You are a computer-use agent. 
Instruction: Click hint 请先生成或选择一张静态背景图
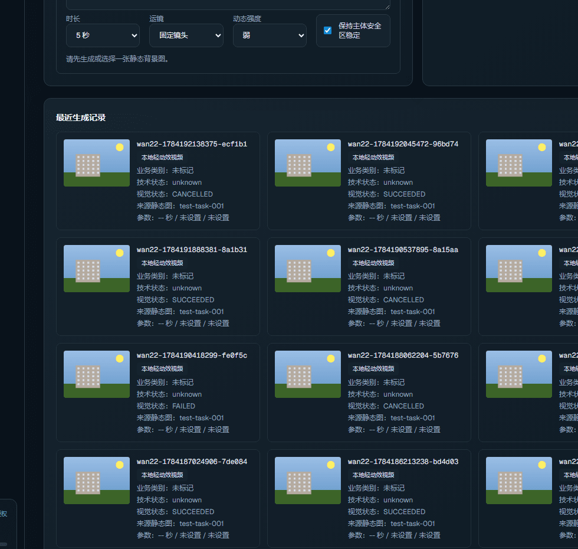click(x=118, y=59)
